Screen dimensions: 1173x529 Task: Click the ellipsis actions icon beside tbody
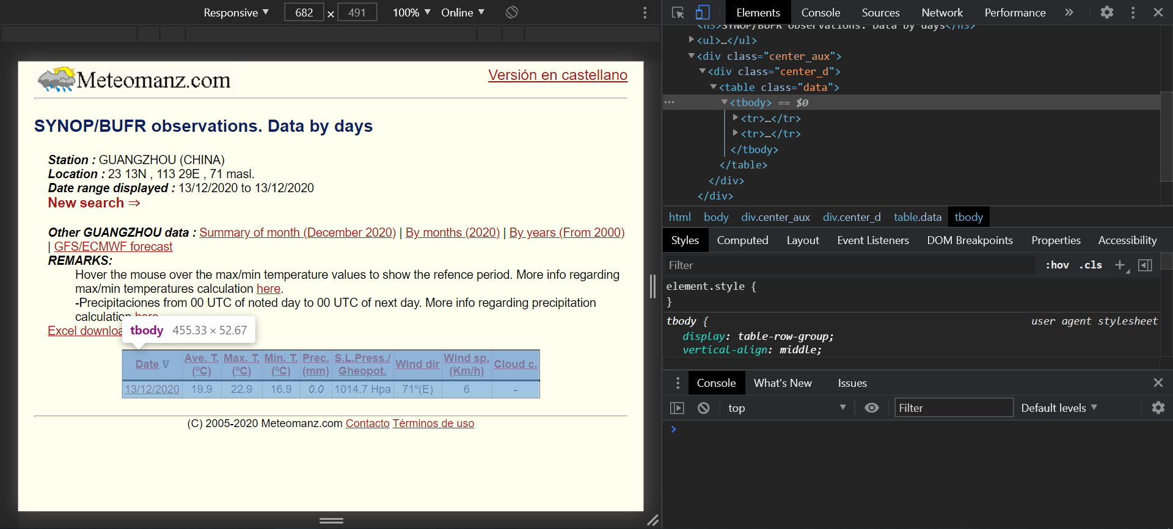(670, 103)
